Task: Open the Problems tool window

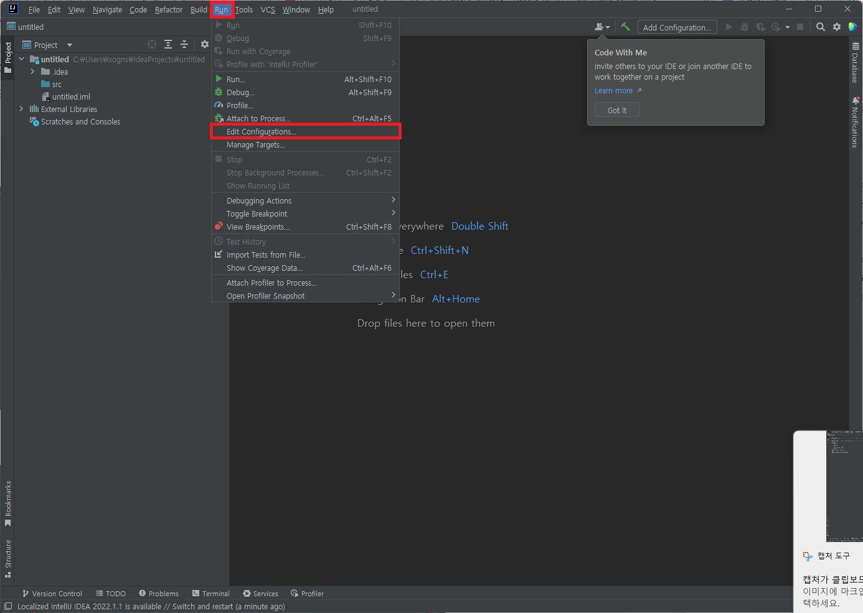Action: pyautogui.click(x=159, y=594)
